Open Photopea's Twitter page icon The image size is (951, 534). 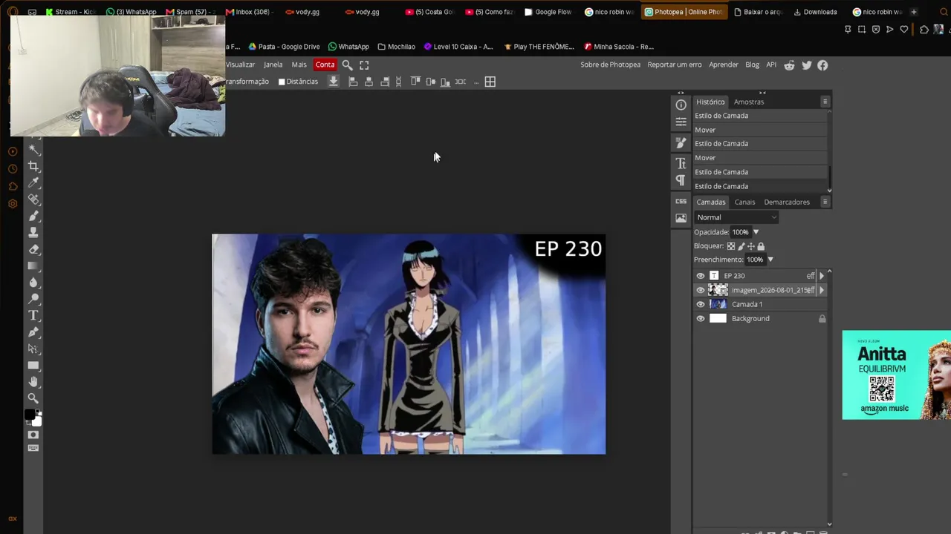(806, 65)
